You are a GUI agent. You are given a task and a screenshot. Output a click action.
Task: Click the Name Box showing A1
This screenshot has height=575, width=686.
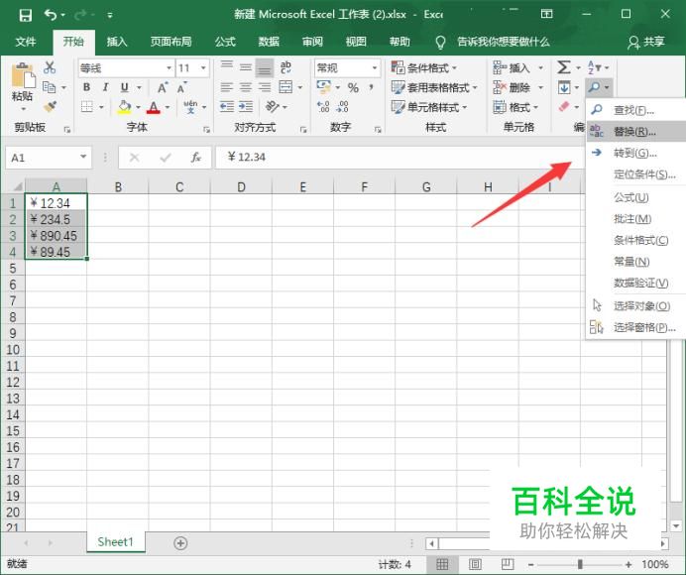pyautogui.click(x=49, y=158)
